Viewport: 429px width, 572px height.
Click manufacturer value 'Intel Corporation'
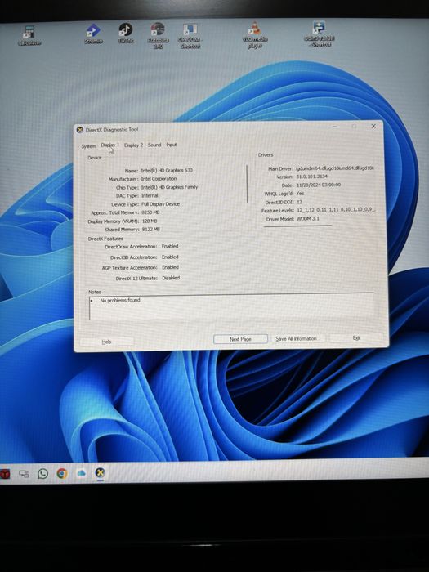[x=159, y=179]
